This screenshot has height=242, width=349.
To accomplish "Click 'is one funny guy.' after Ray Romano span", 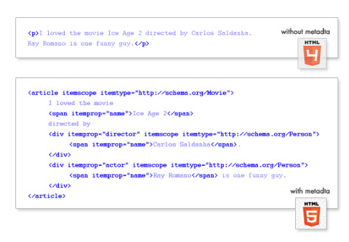I will tap(254, 175).
